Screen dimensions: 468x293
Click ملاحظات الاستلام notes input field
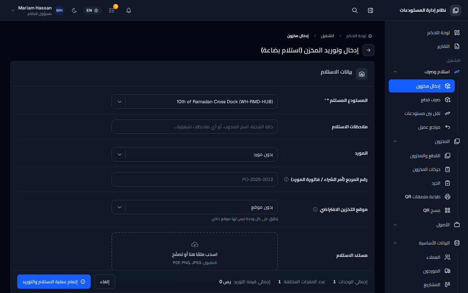click(195, 127)
